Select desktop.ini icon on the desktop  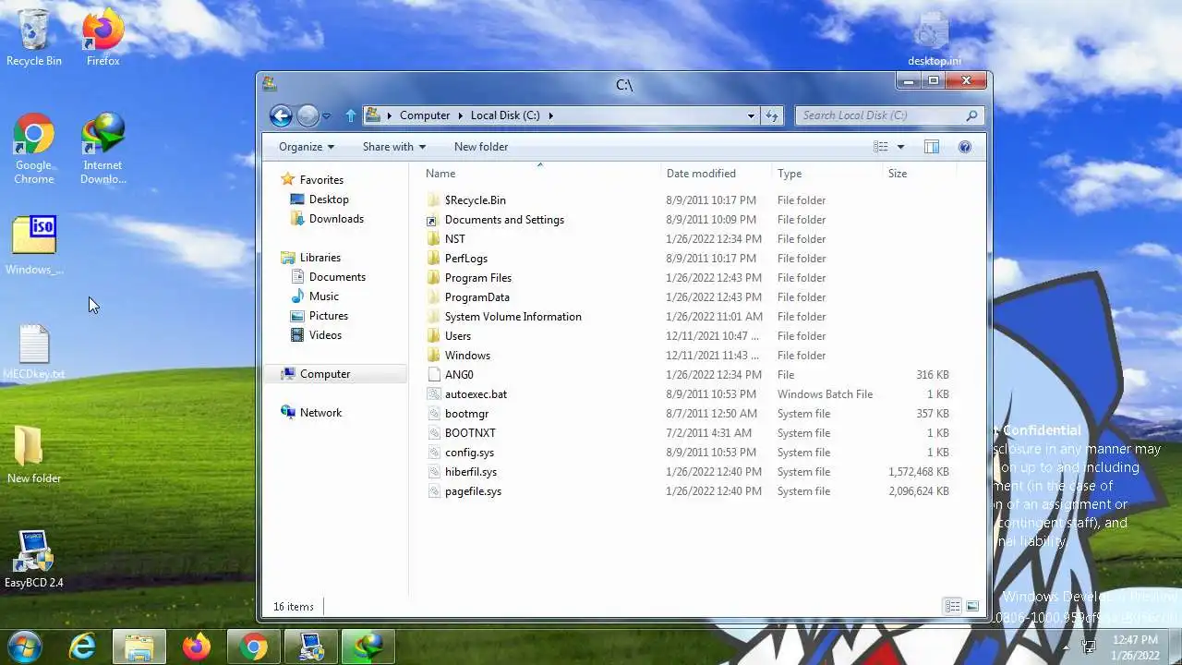point(934,39)
